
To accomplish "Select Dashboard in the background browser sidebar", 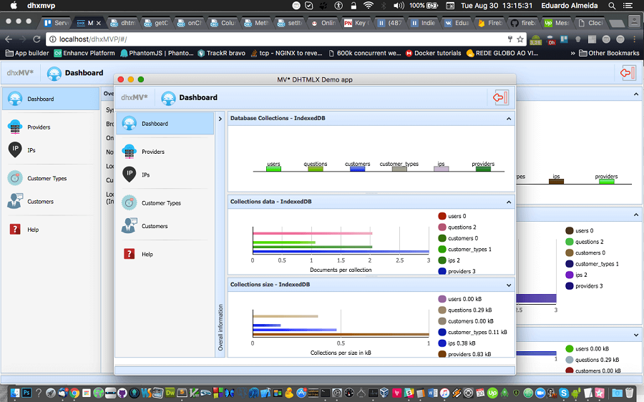I will pos(51,99).
